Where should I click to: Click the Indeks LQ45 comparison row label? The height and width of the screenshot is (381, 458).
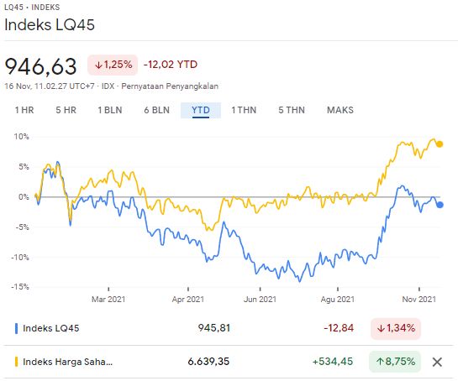coord(50,328)
